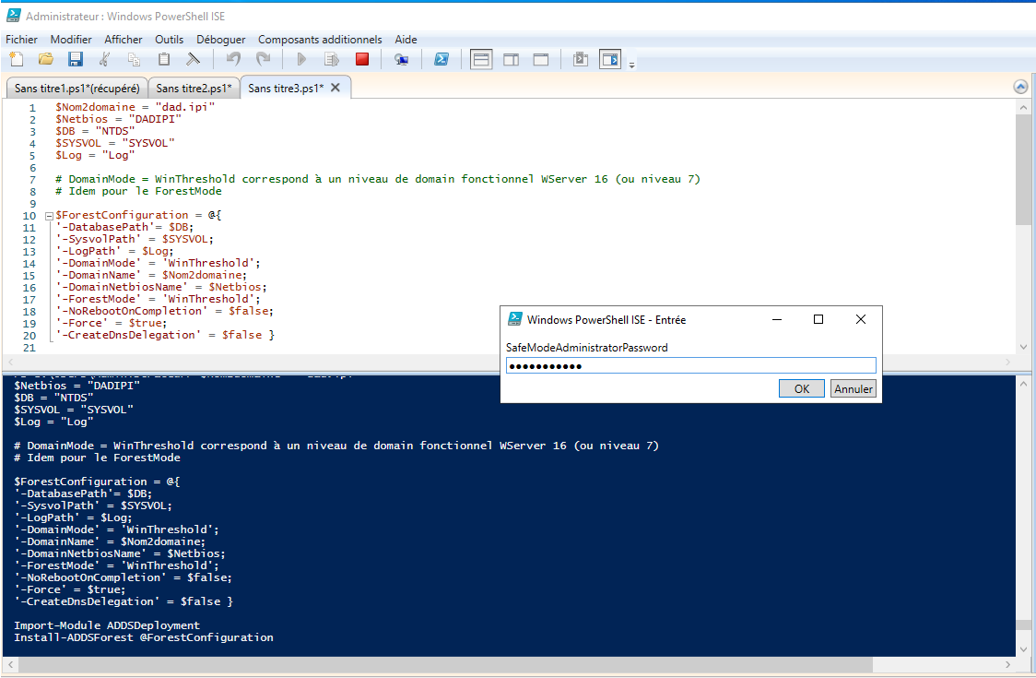The image size is (1036, 678).
Task: Click the Annuler button in dialog
Action: point(853,389)
